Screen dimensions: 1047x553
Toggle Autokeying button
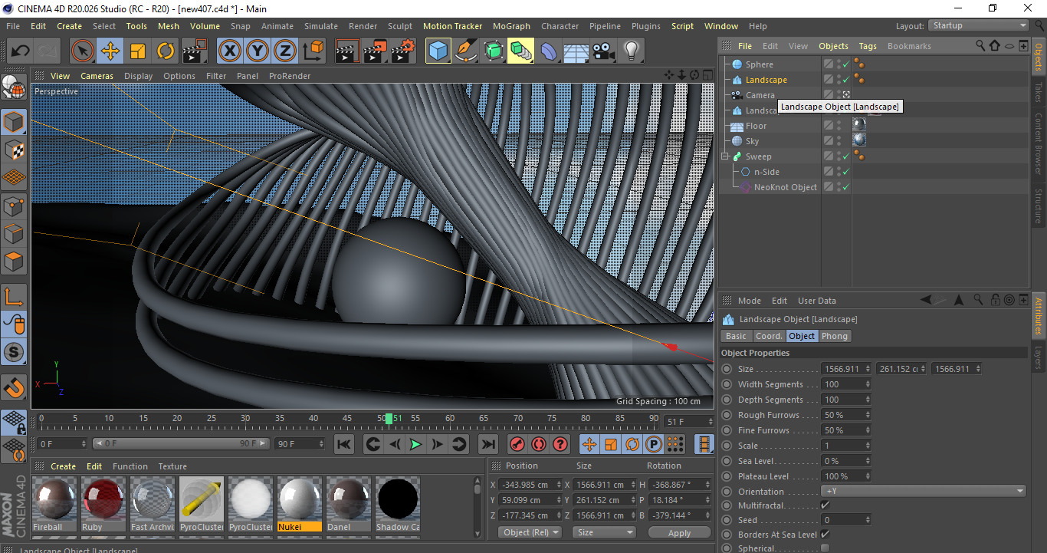point(539,444)
